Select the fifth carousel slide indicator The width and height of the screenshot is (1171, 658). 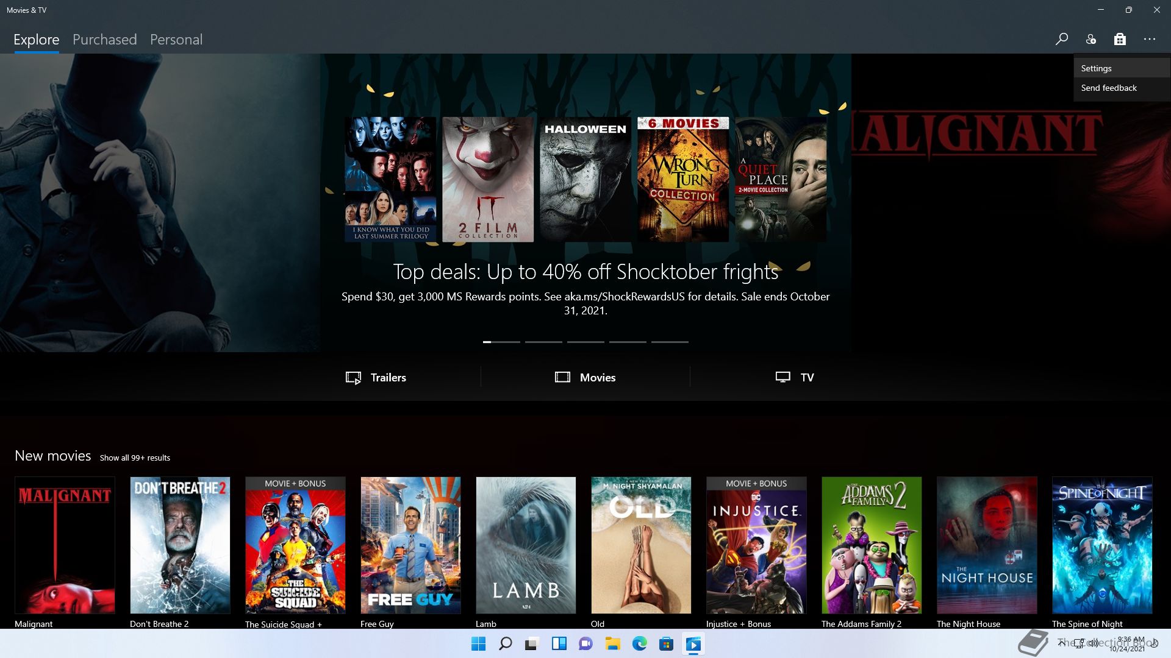pos(670,342)
